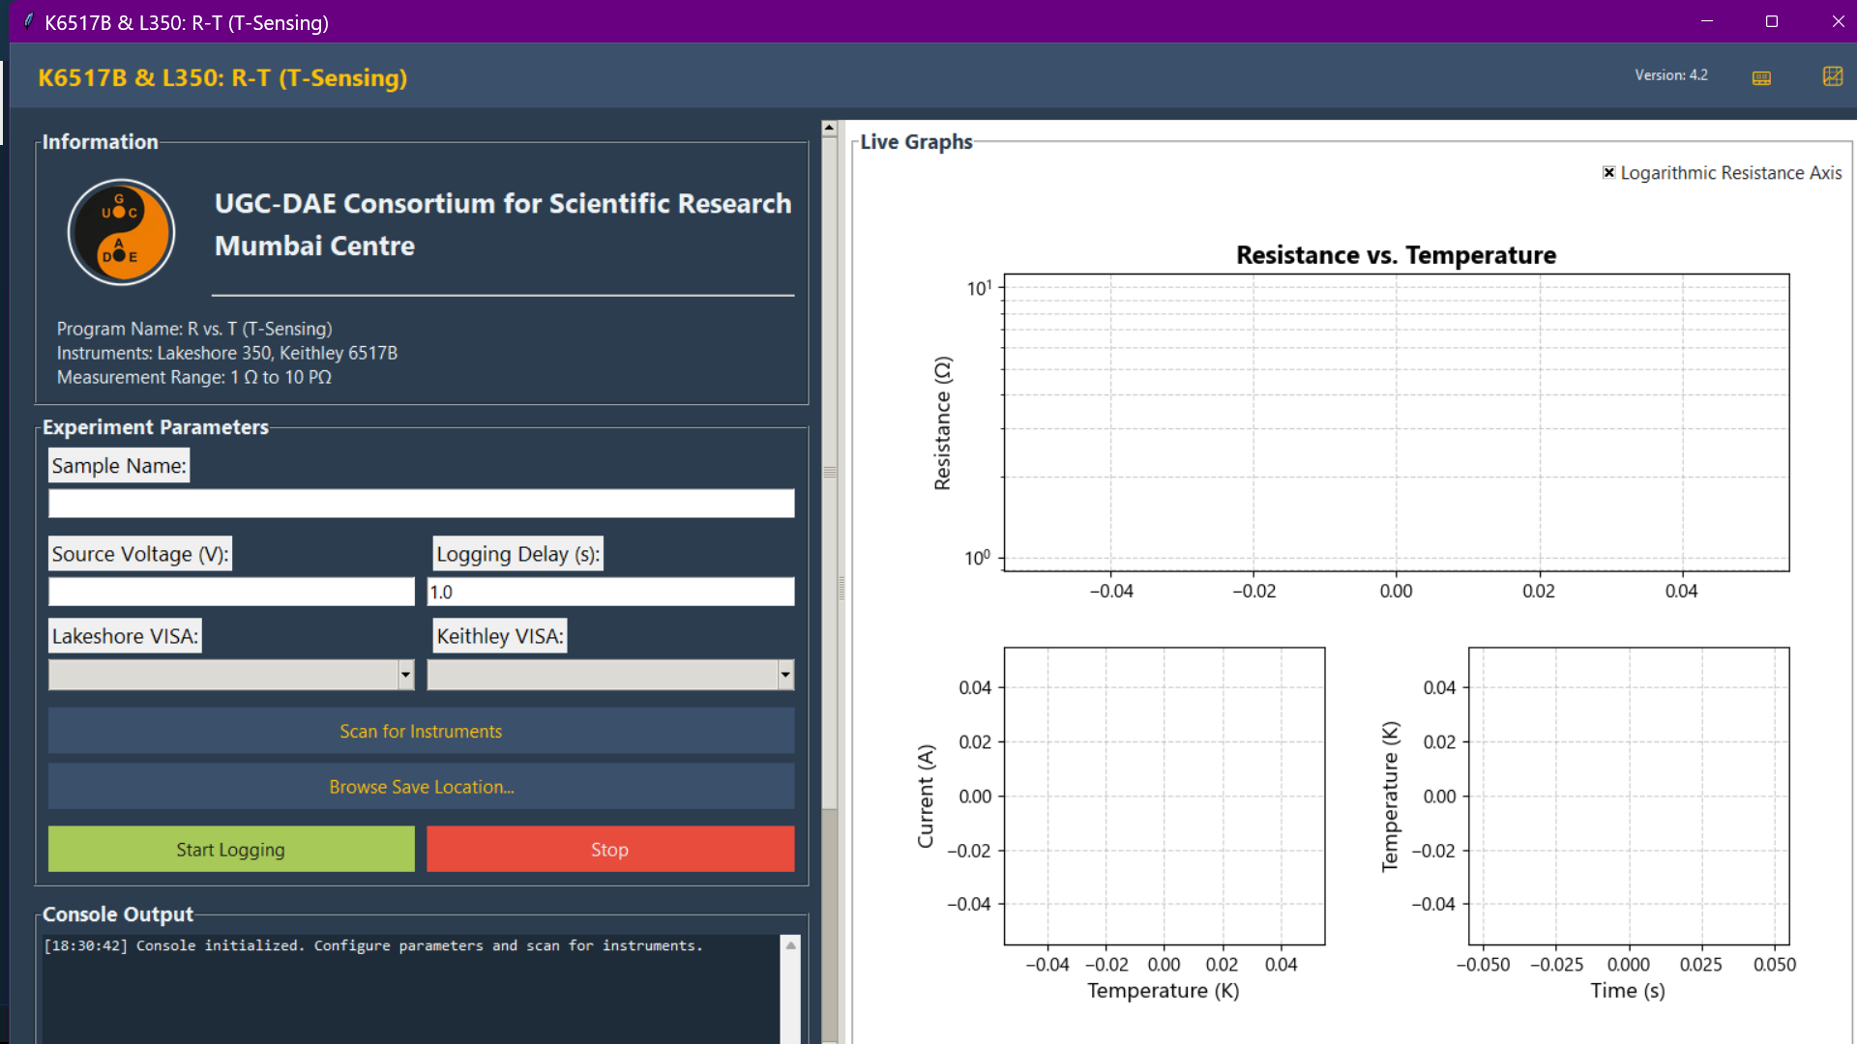Click inside the Resistance vs. Temperature plot

point(1396,422)
